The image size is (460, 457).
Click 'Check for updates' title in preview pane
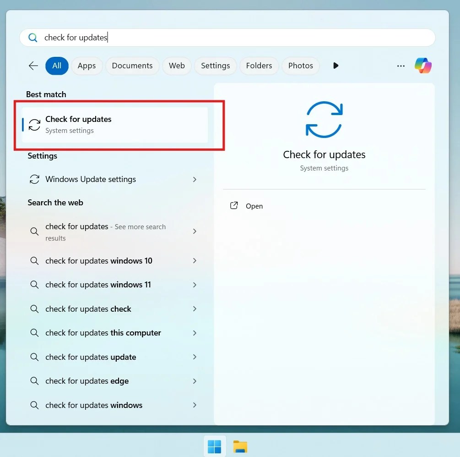click(324, 154)
